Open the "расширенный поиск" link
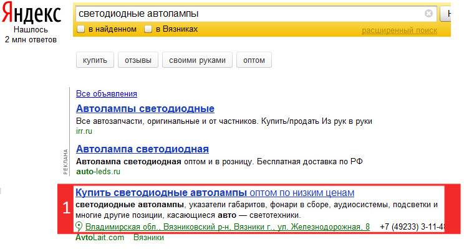 (x=399, y=30)
